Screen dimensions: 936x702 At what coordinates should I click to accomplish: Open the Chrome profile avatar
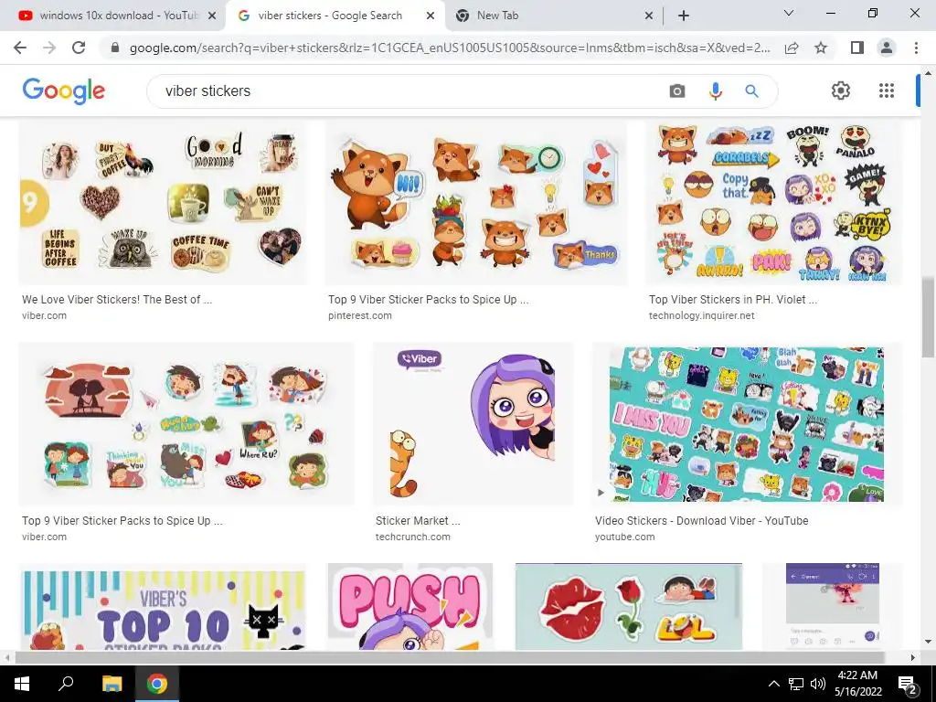pos(887,48)
